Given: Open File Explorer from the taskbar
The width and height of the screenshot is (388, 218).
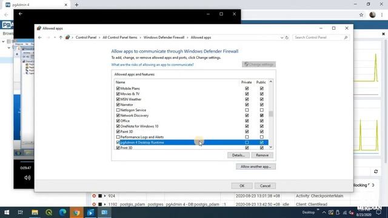Looking at the screenshot, I should [35, 213].
